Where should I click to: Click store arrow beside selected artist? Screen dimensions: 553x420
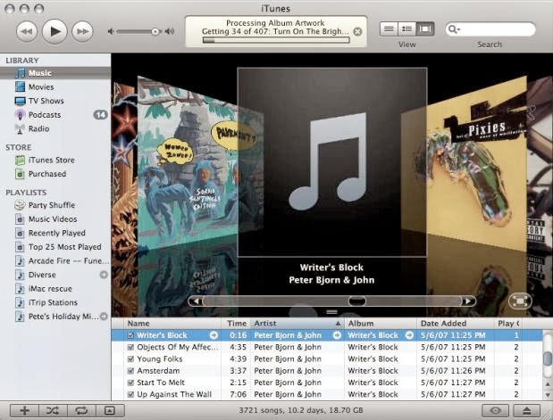[337, 335]
